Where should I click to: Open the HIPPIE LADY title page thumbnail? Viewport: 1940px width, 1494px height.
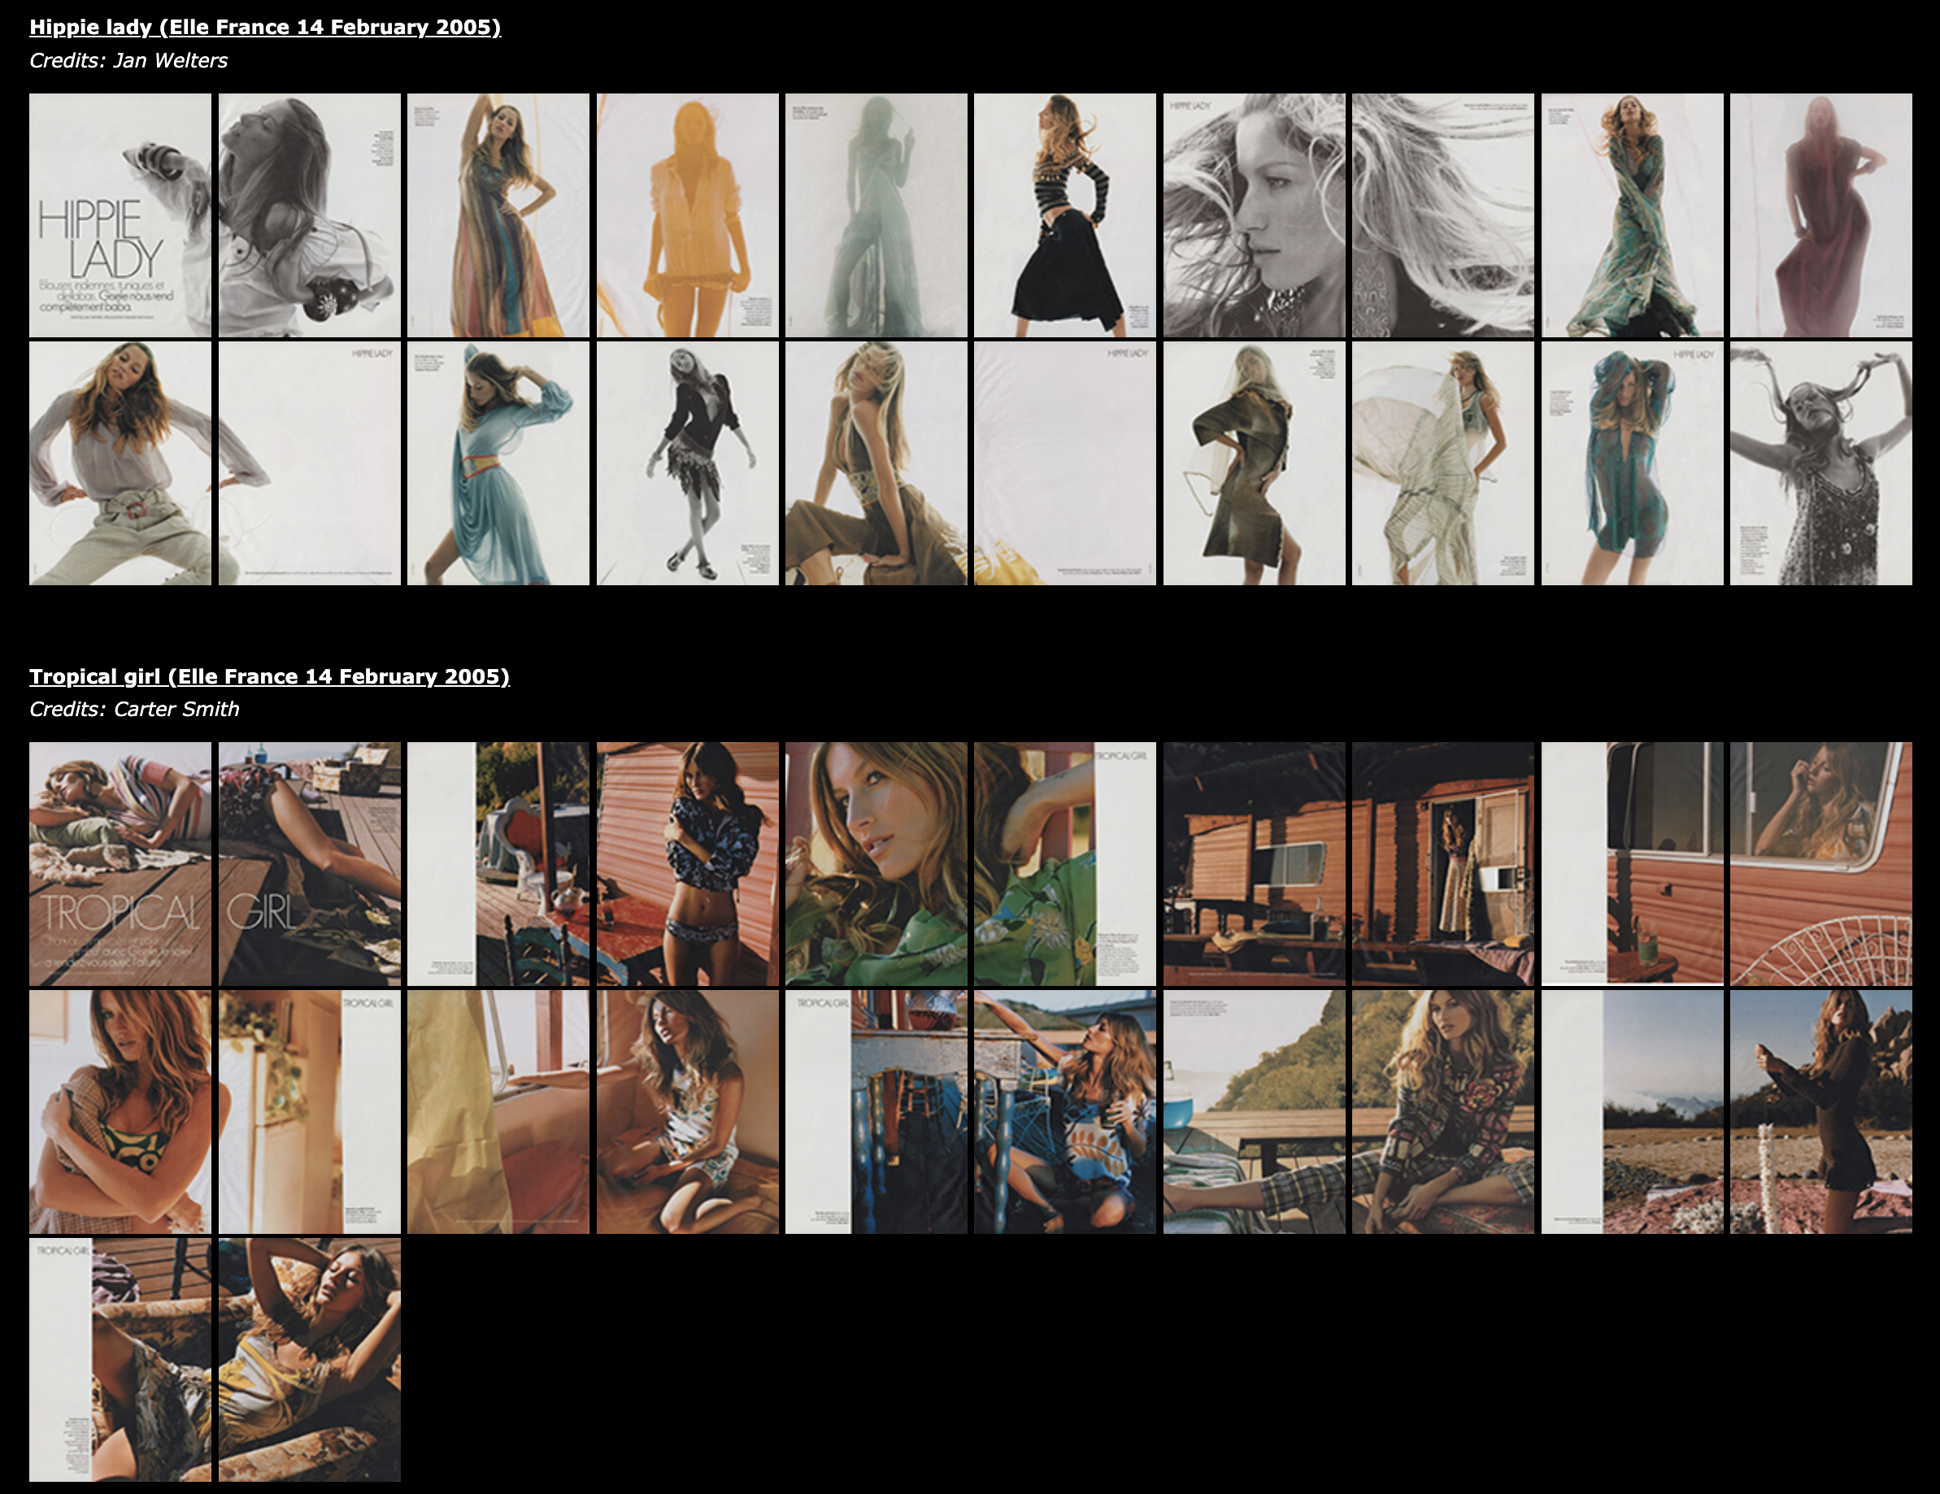tap(120, 215)
